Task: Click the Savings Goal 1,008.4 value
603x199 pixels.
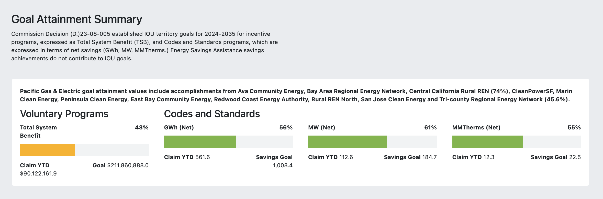Action: coord(283,165)
